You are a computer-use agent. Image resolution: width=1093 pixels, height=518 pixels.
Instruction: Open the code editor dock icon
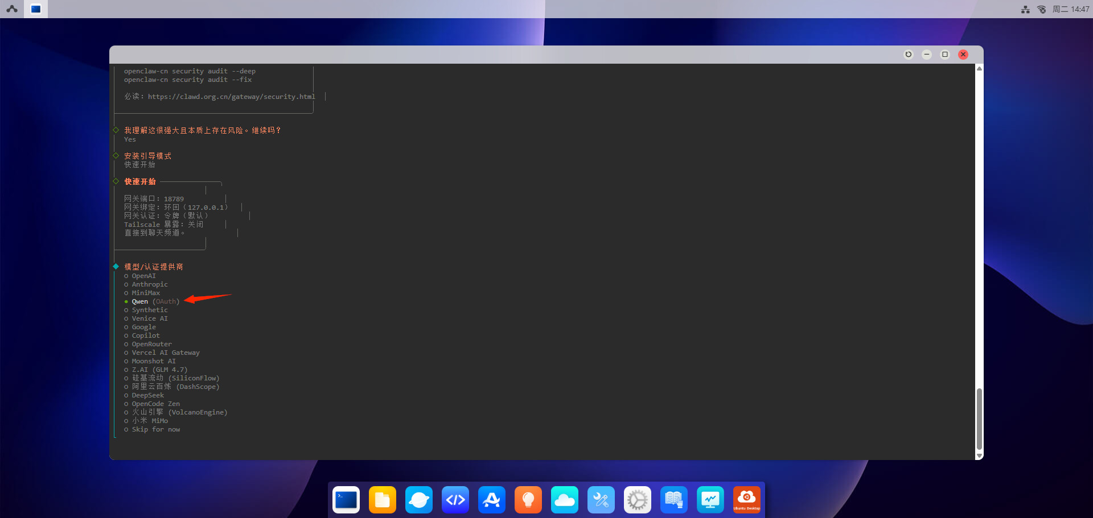coord(455,500)
